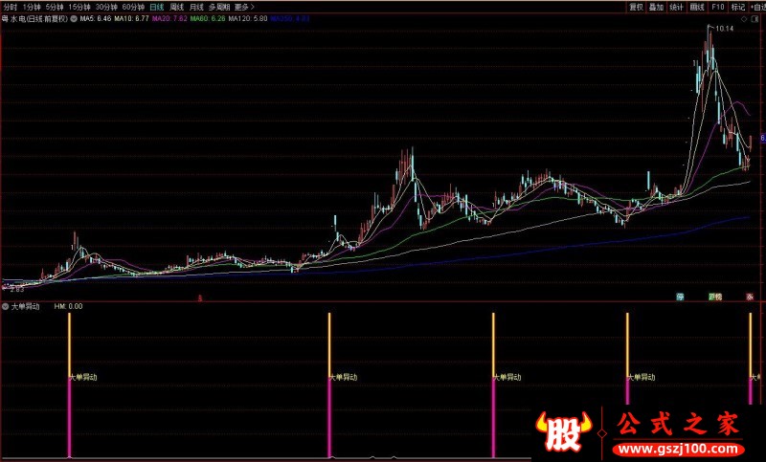
Task: Click the 叠加 overlay button
Action: (656, 7)
